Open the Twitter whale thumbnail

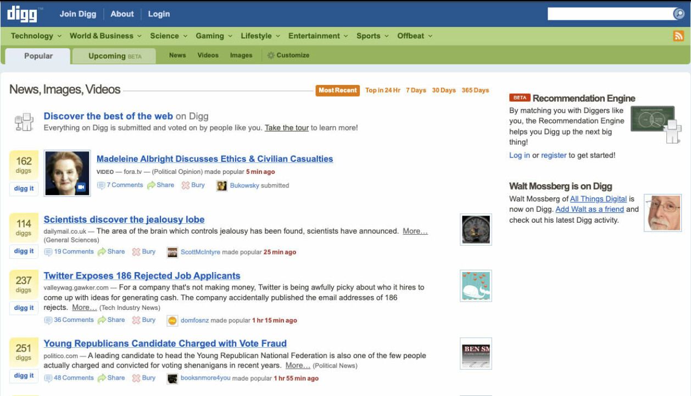pyautogui.click(x=476, y=286)
